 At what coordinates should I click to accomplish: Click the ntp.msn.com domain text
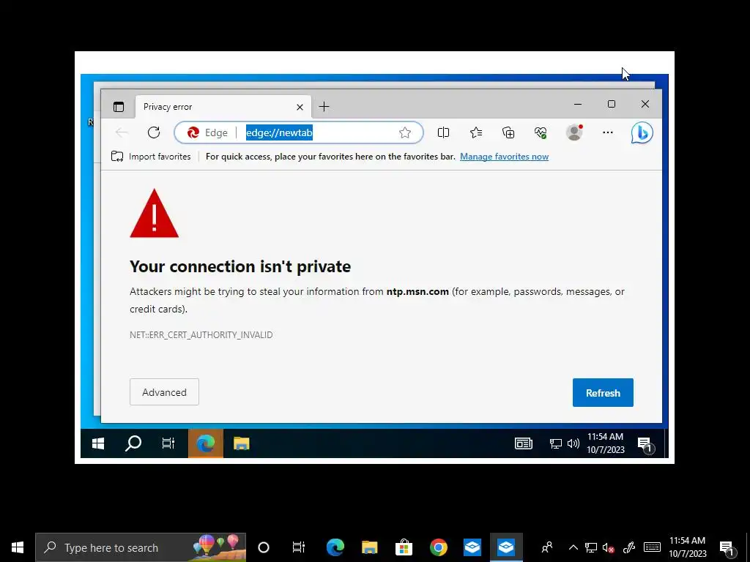tap(417, 291)
